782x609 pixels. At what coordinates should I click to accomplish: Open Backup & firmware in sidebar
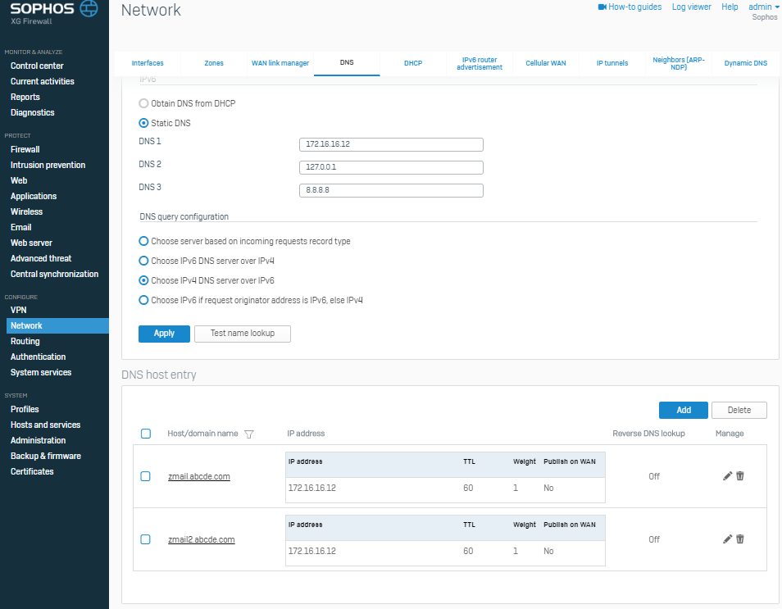[x=45, y=456]
